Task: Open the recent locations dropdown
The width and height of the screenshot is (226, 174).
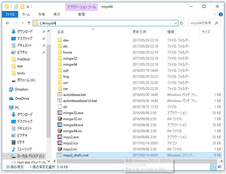Action: point(23,23)
